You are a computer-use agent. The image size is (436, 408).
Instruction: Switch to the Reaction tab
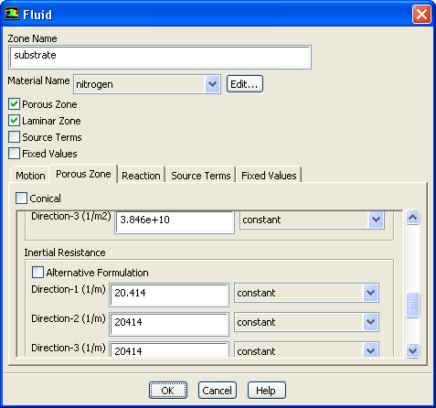point(141,176)
